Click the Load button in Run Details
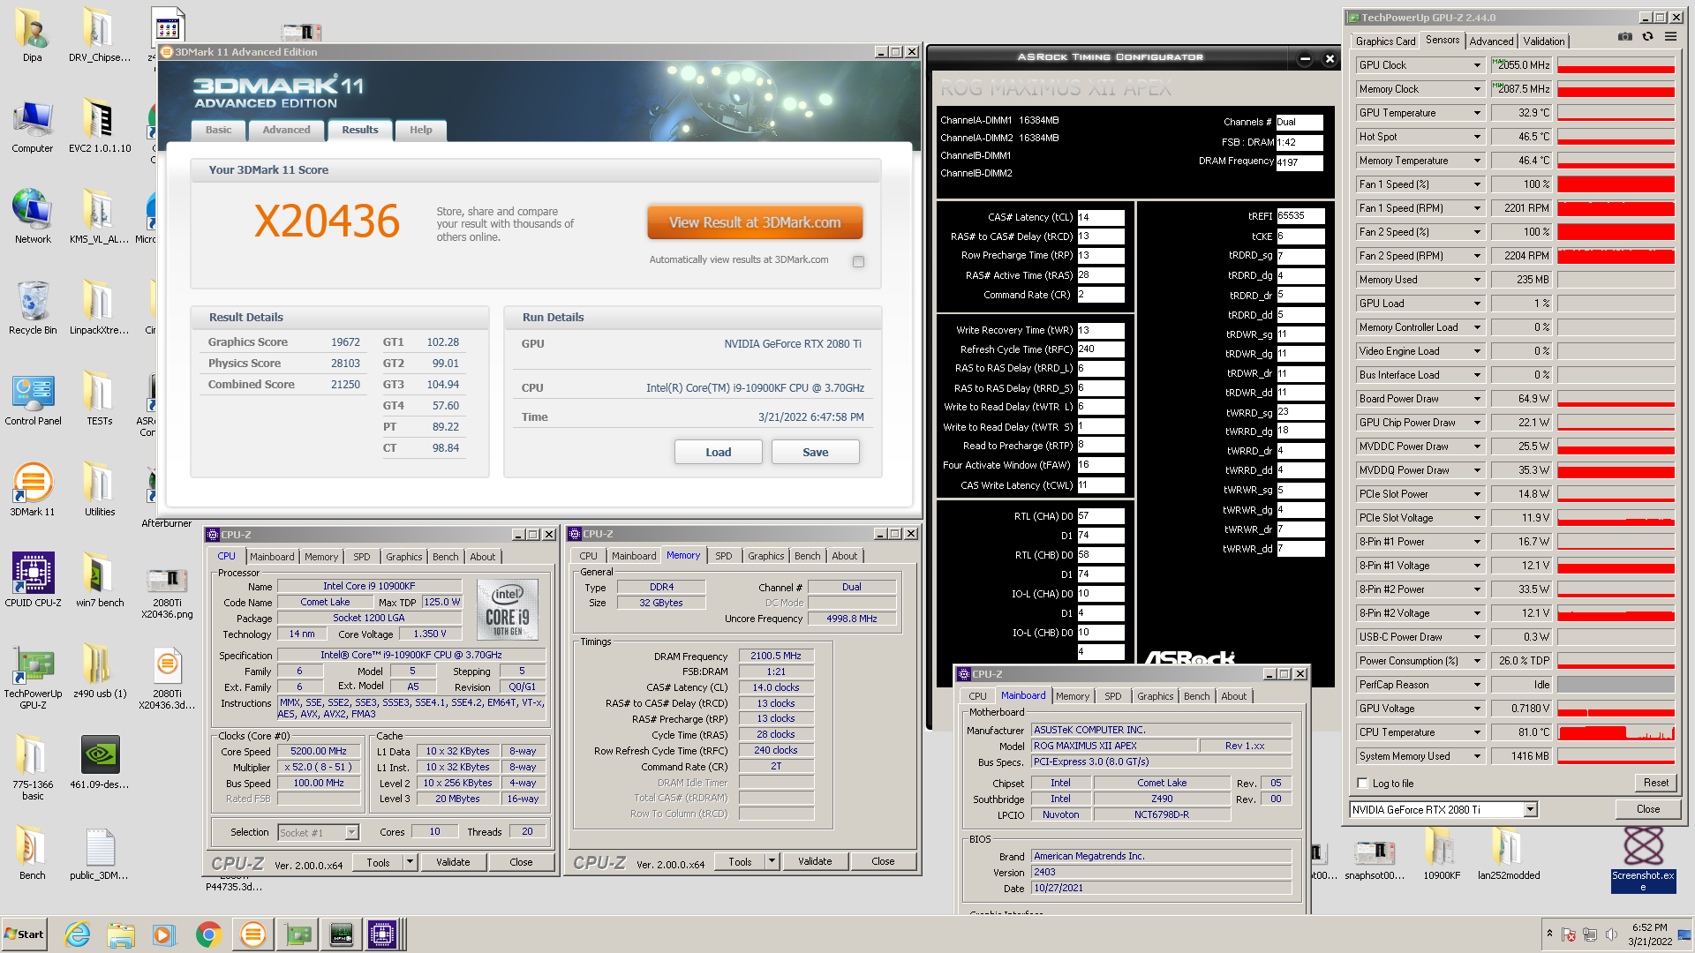This screenshot has height=953, width=1695. [x=718, y=452]
